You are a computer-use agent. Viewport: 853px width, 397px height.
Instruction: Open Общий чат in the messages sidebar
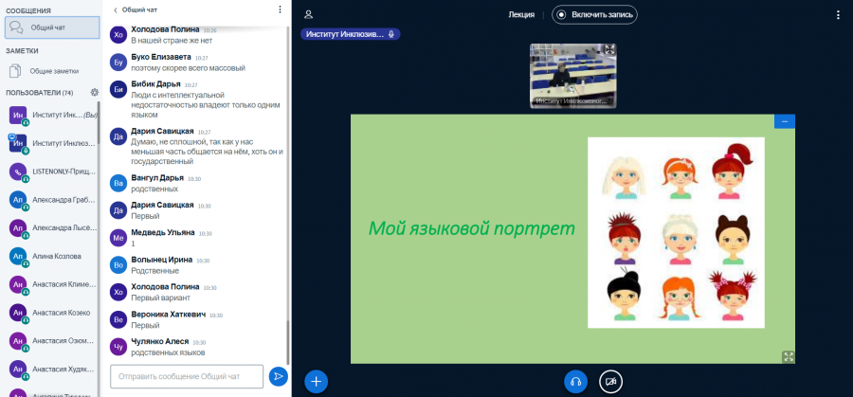[52, 27]
